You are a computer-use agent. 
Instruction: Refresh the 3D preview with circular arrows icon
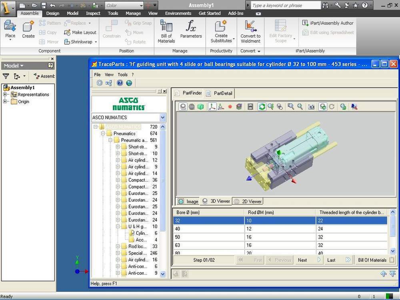[x=261, y=107]
